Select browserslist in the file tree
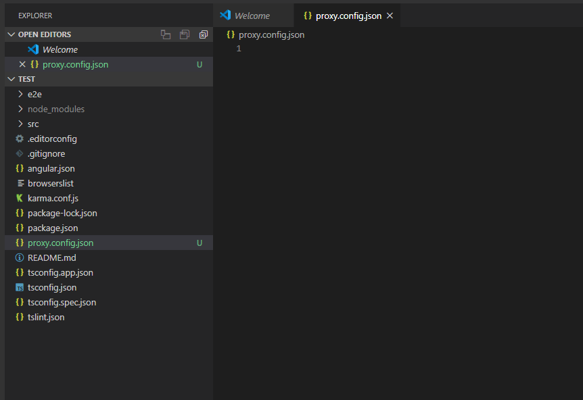The image size is (583, 400). 49,183
